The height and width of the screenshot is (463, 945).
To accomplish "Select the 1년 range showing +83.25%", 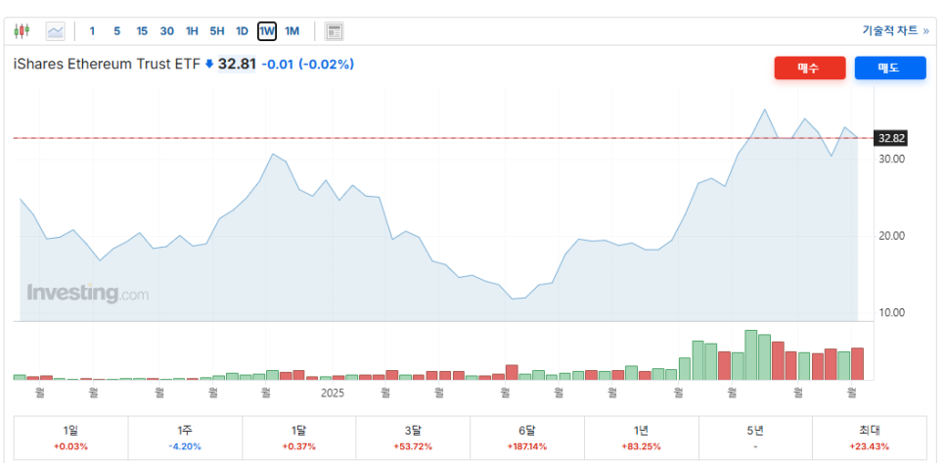I will [642, 439].
